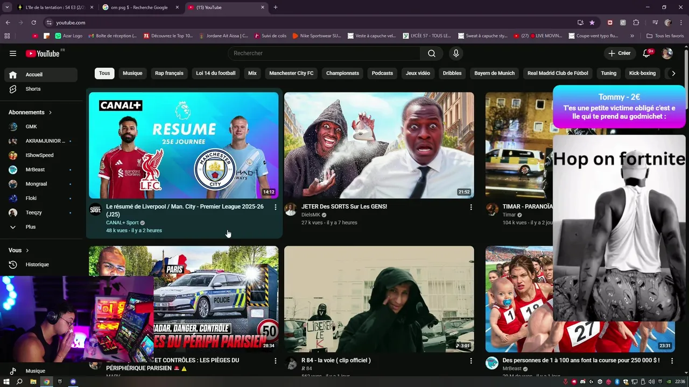Open Nike Sportswear bookmark
This screenshot has width=689, height=387.
click(x=317, y=36)
